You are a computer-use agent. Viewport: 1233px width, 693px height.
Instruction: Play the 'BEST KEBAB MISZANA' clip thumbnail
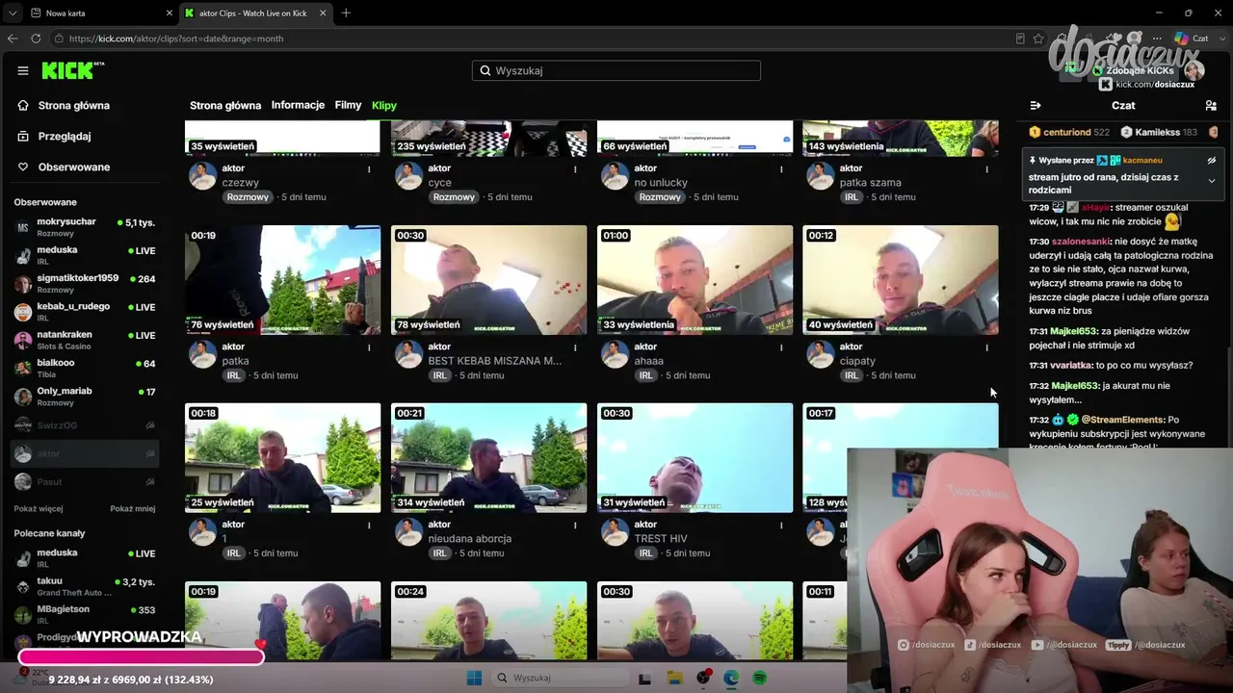(x=488, y=280)
